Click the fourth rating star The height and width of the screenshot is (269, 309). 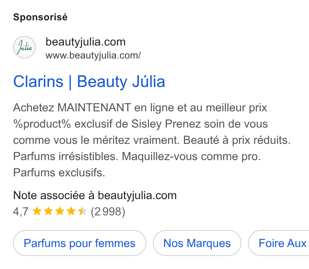coord(71,211)
